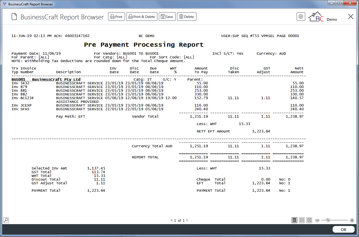Click the 'ACN: 46003147162' text

[x=71, y=36]
